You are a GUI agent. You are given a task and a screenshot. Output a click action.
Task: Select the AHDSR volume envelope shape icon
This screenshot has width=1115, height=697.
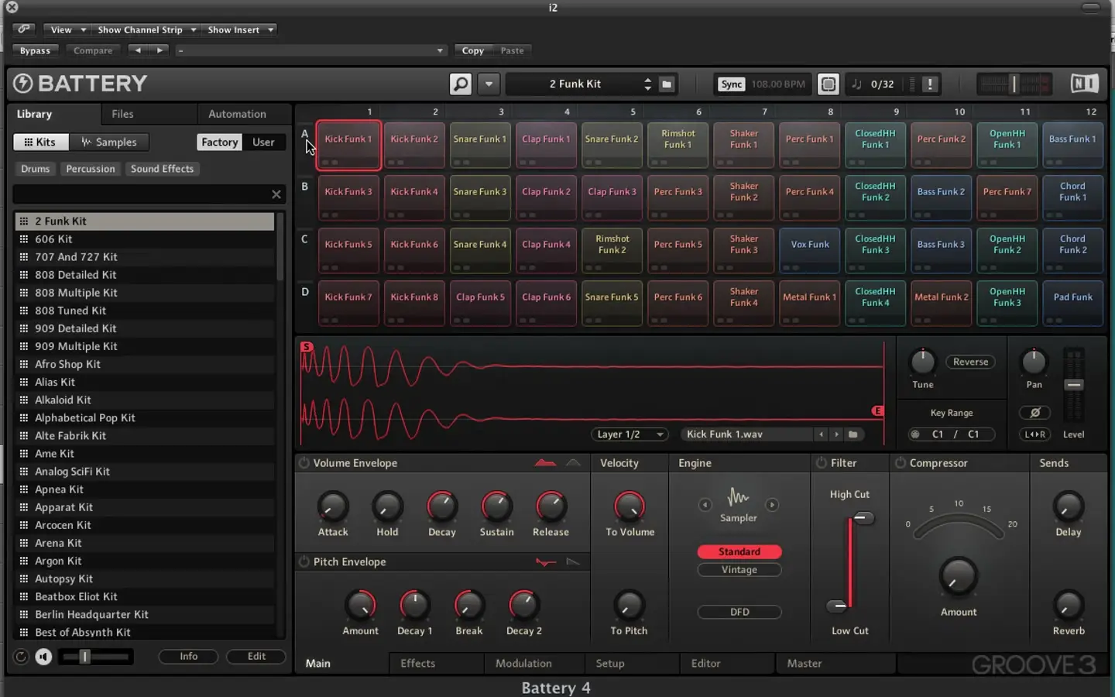tap(546, 463)
